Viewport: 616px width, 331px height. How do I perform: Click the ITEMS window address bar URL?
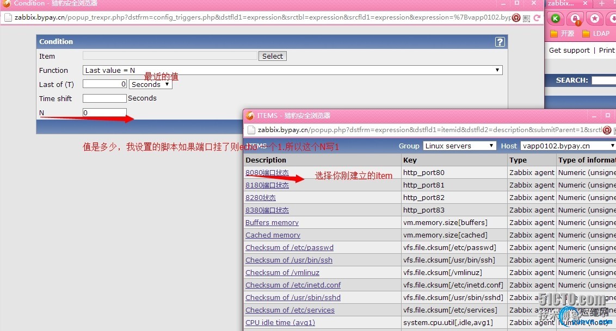coord(429,130)
